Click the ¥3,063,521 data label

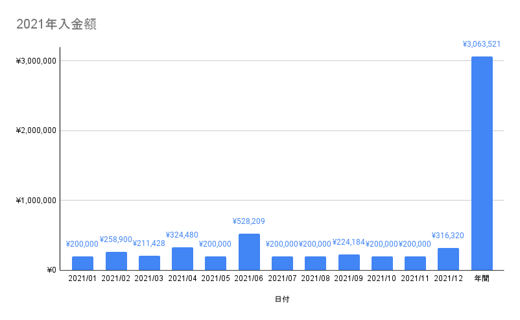[x=482, y=44]
